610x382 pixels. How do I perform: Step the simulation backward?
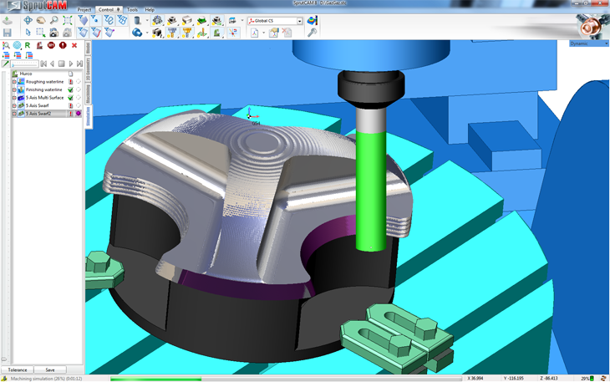tap(52, 64)
